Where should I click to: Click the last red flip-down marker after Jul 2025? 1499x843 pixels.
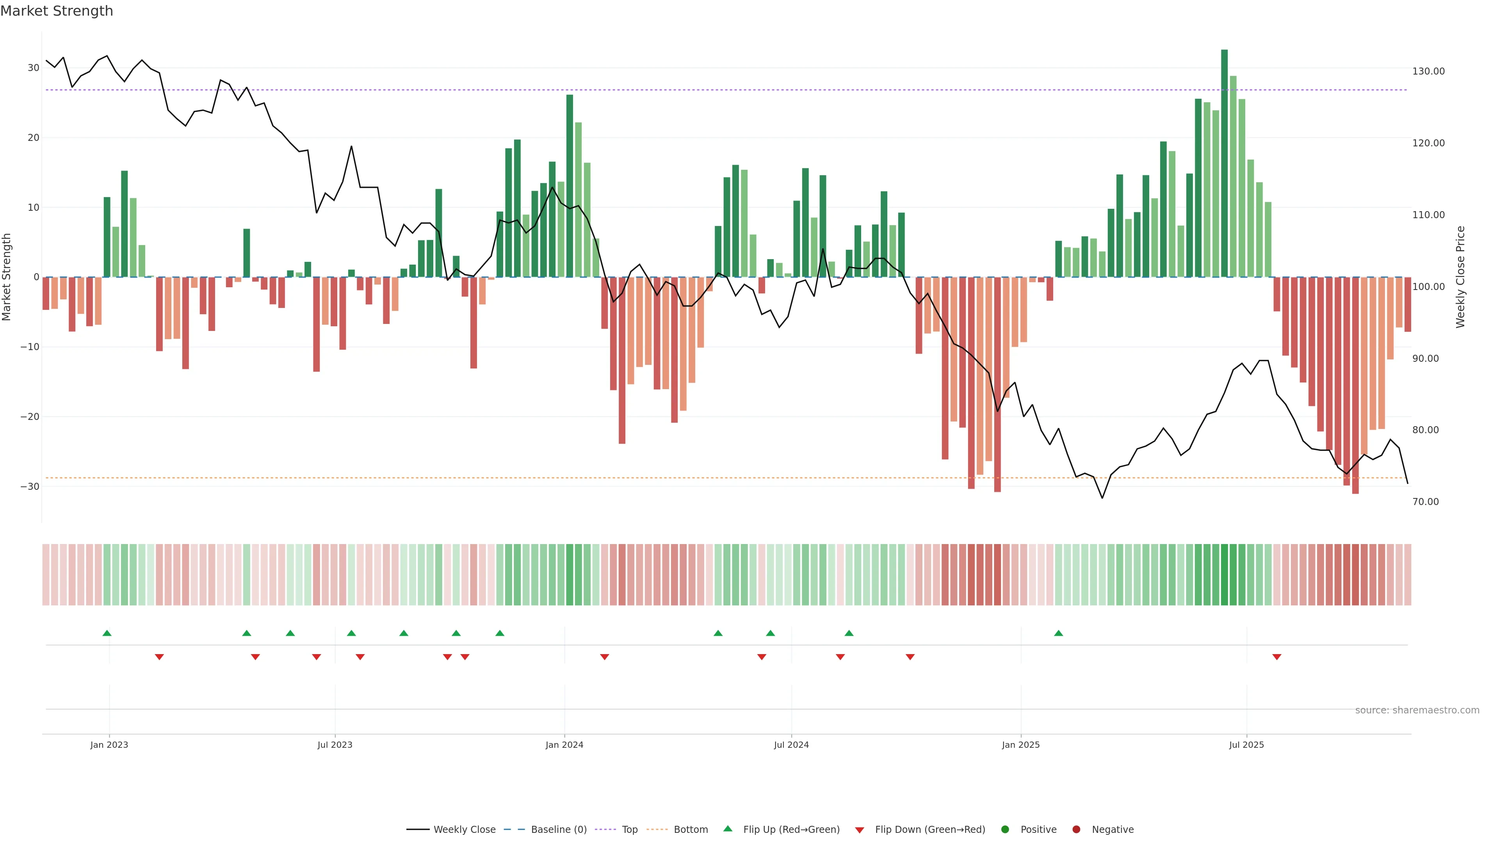pyautogui.click(x=1277, y=657)
